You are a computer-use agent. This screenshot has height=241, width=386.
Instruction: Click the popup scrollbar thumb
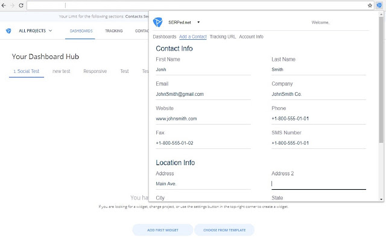pyautogui.click(x=381, y=79)
